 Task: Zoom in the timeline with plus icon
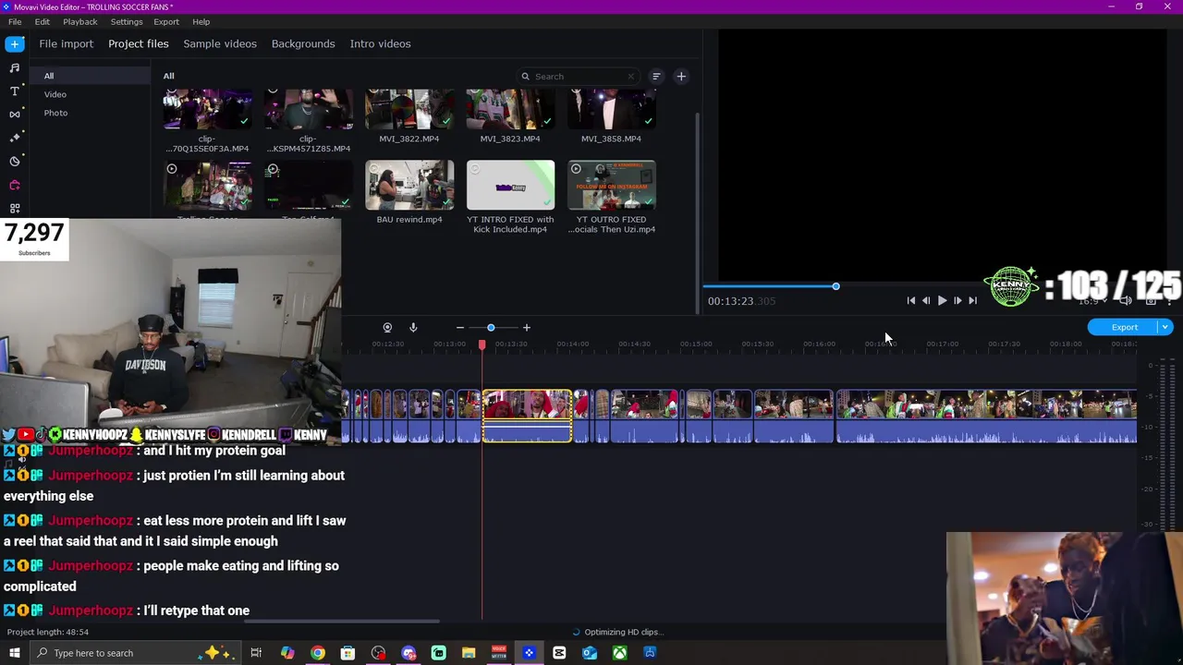pyautogui.click(x=527, y=327)
